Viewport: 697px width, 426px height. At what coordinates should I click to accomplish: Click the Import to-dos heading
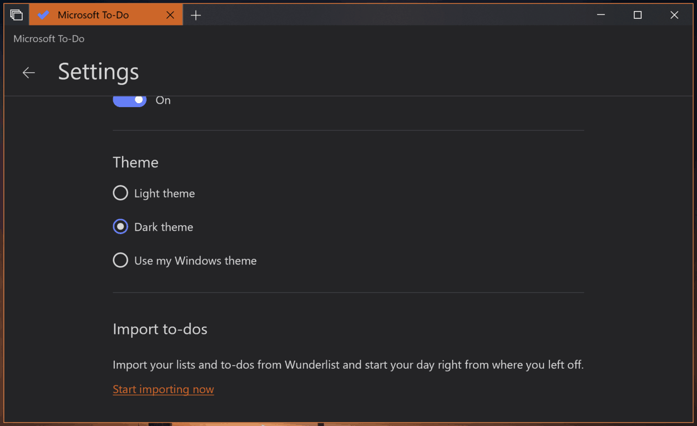[x=160, y=329]
